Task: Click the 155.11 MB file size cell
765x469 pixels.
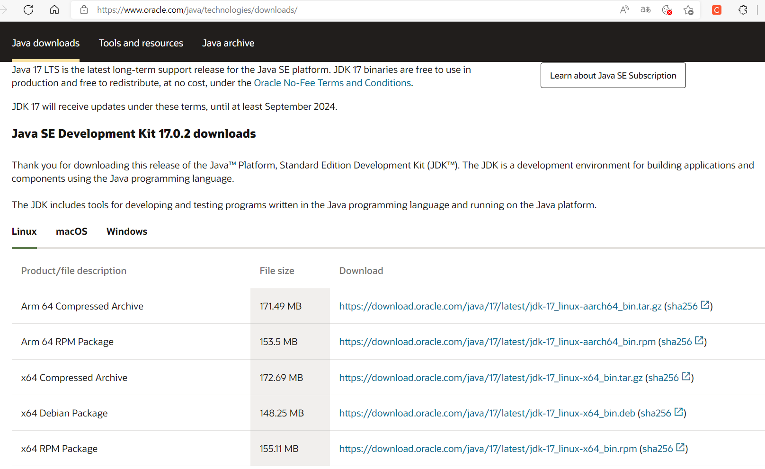Action: (x=290, y=449)
